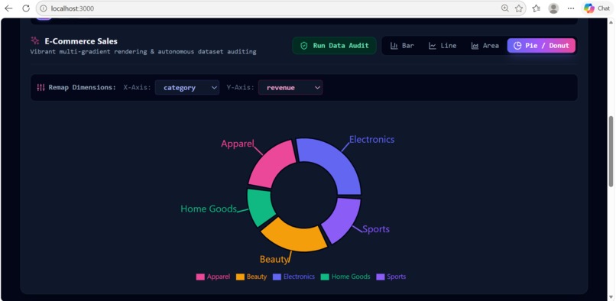Click the localhost:3000 address bar

[281, 8]
